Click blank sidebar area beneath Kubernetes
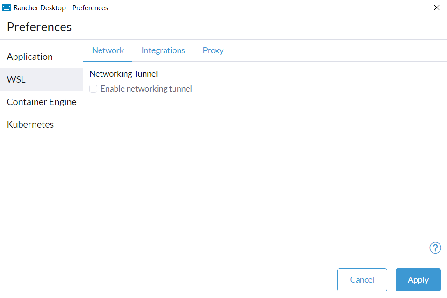The height and width of the screenshot is (298, 447). pos(42,197)
